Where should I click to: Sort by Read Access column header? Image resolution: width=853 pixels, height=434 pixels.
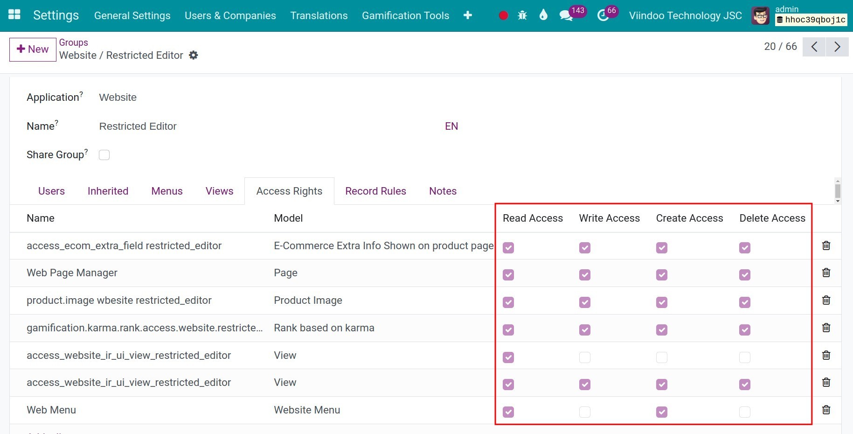tap(533, 218)
